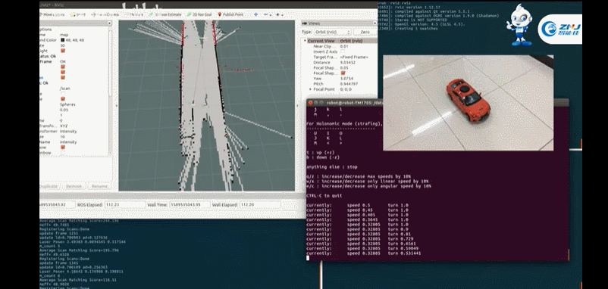The image size is (608, 289).
Task: Click the Views panel header icon
Action: [306, 23]
